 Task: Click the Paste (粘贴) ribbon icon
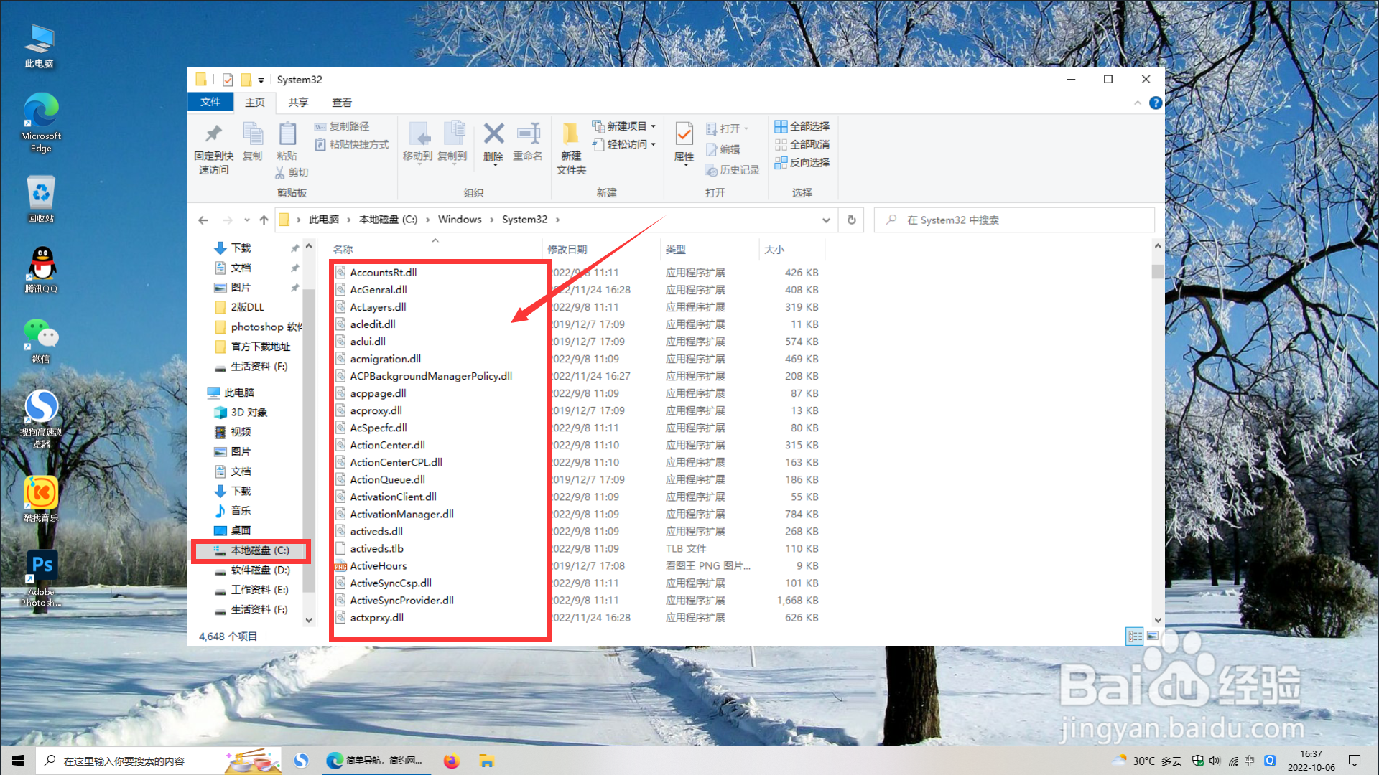(287, 135)
